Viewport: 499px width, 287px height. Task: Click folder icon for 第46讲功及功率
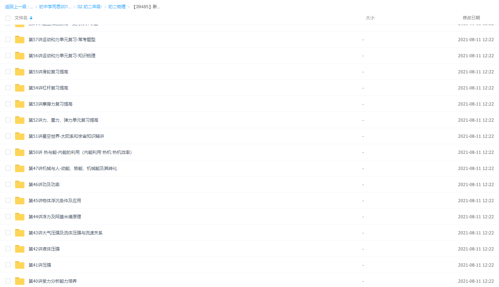pos(20,185)
